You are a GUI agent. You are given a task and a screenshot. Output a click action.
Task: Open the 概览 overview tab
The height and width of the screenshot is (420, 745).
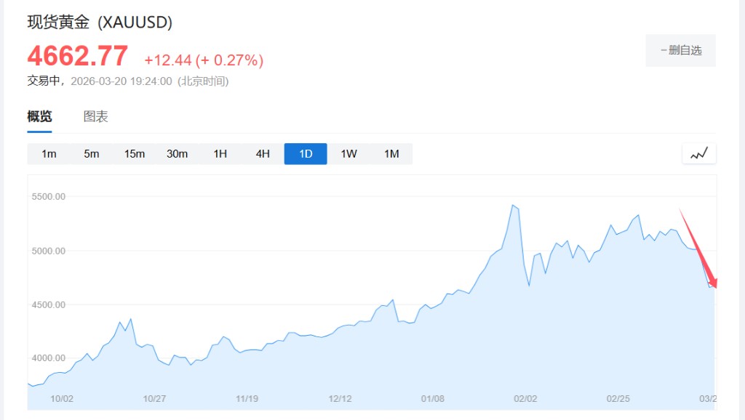click(x=39, y=117)
